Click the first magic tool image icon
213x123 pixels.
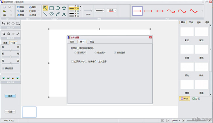point(4,78)
